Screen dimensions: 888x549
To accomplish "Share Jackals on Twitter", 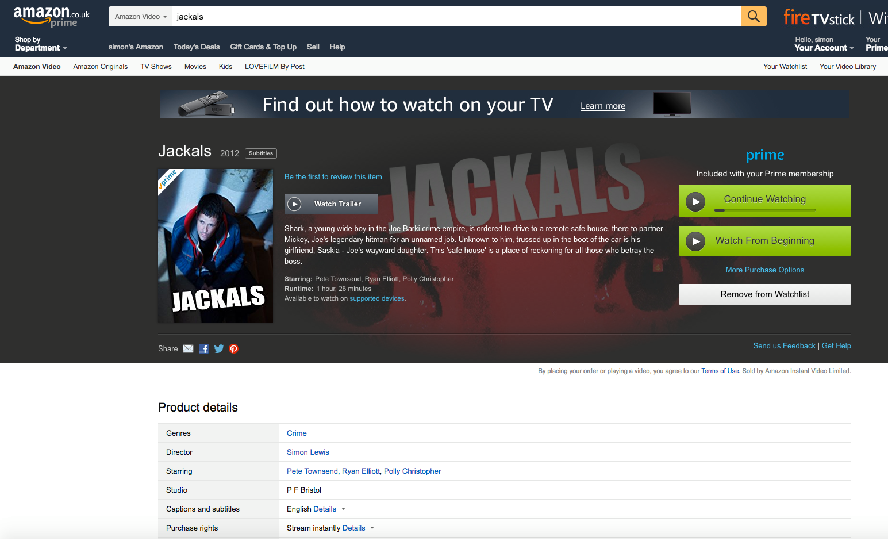I will (219, 348).
